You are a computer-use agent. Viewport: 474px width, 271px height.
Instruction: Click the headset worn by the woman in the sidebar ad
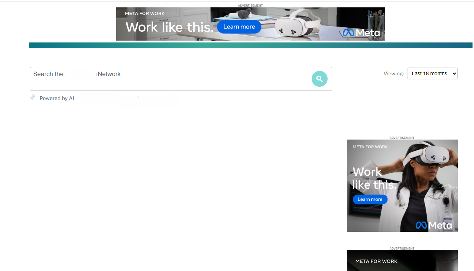432,155
